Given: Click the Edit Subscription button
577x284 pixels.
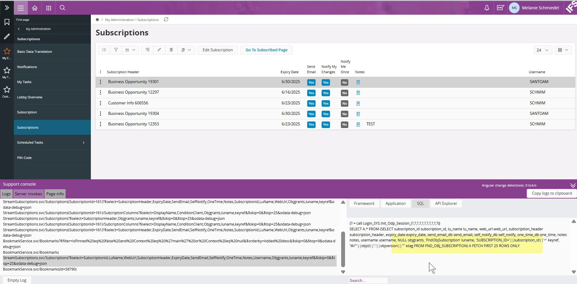Looking at the screenshot, I should tap(218, 50).
